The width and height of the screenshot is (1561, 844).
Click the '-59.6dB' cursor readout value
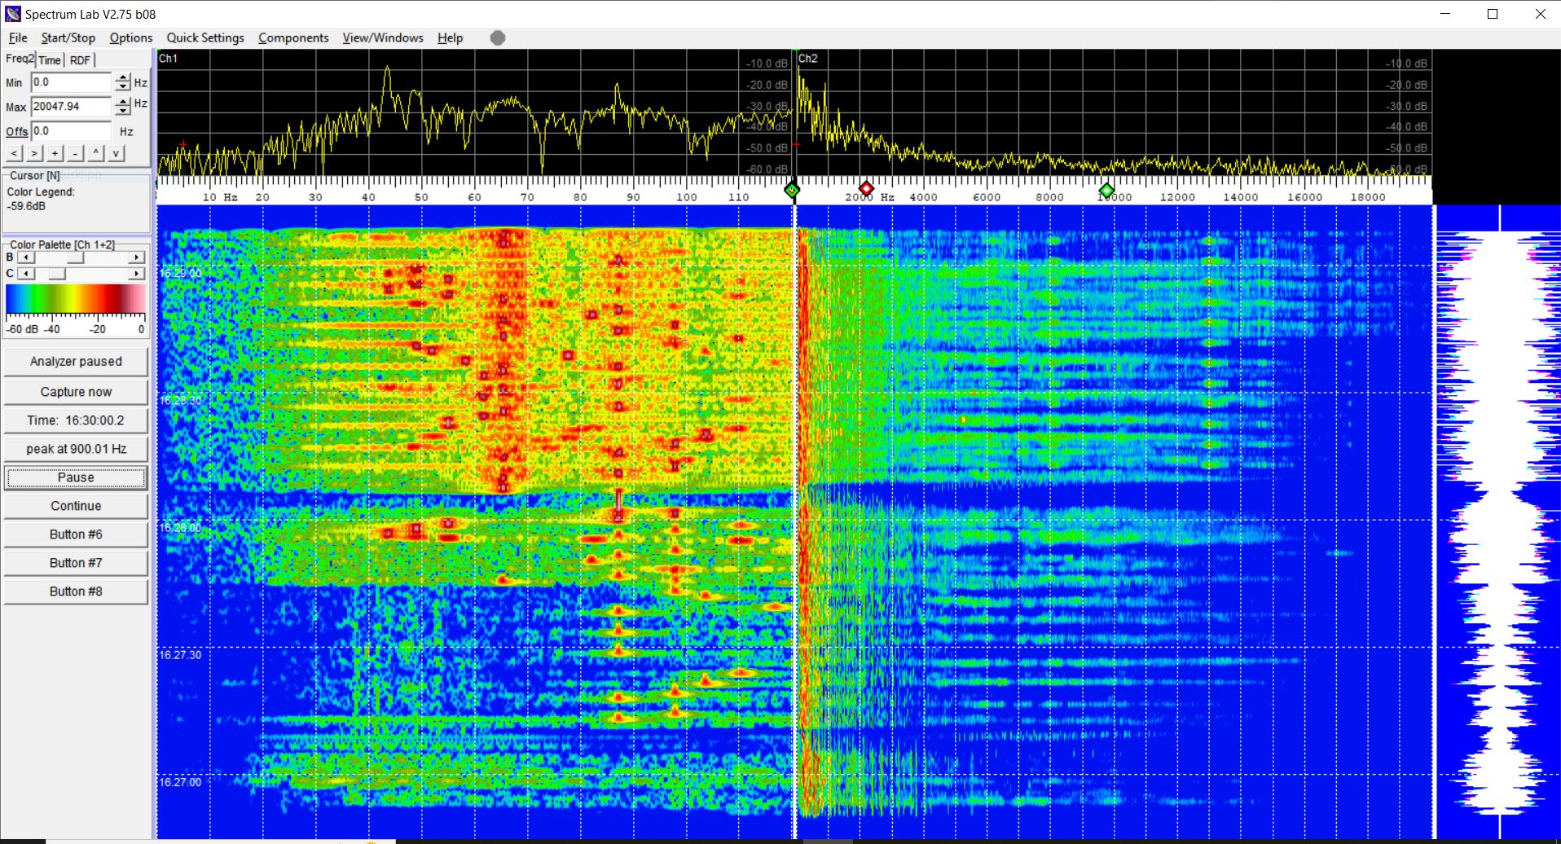[x=26, y=206]
